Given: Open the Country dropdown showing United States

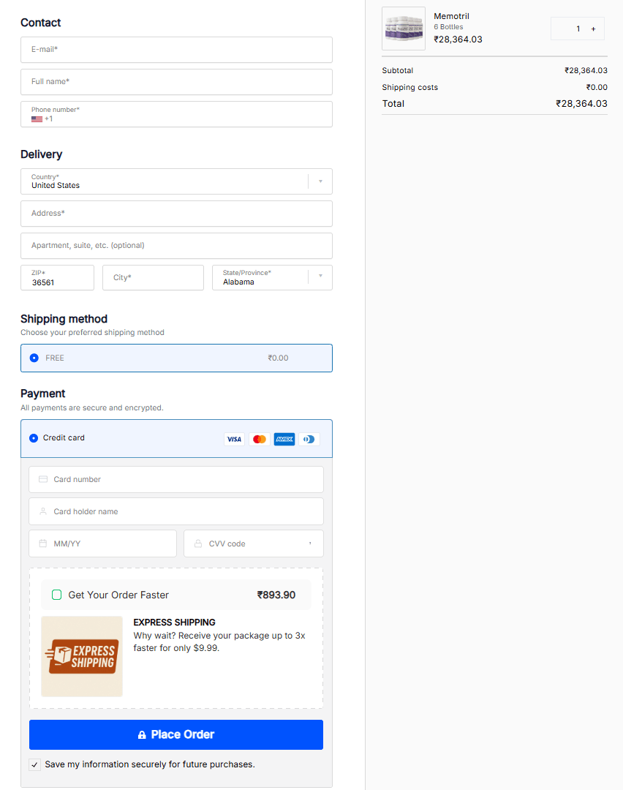Looking at the screenshot, I should (x=320, y=181).
